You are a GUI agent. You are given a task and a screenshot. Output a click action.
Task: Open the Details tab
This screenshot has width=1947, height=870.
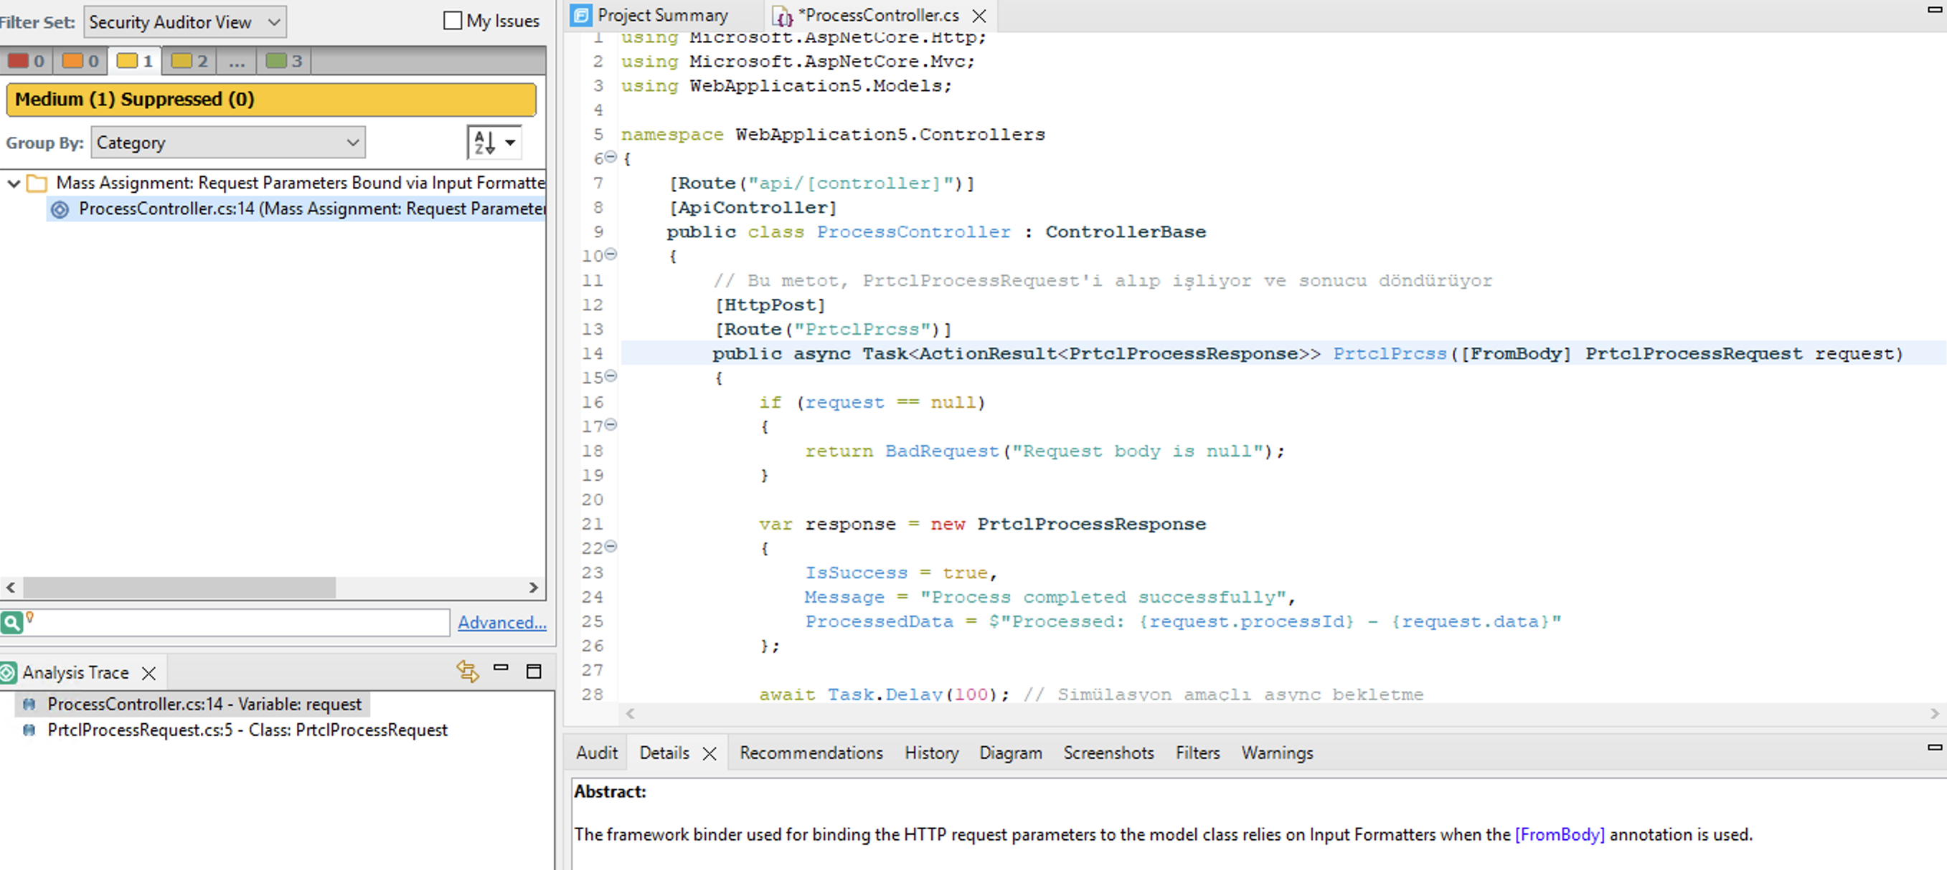coord(664,753)
